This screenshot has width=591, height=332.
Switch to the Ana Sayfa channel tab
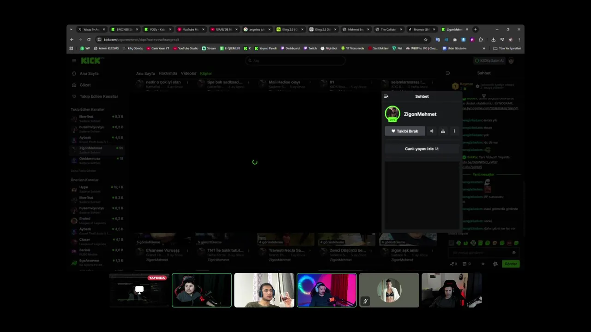[x=145, y=73]
